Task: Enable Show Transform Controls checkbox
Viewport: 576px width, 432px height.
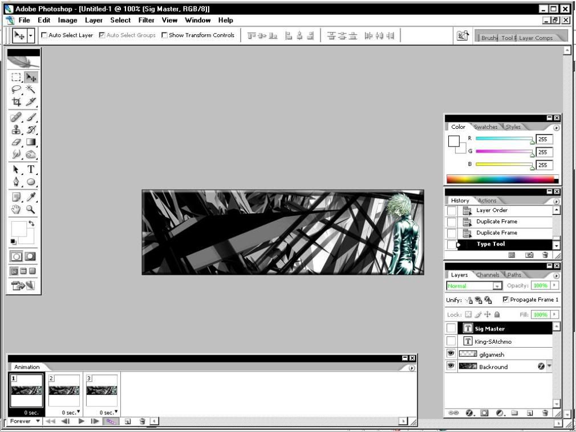Action: [165, 35]
